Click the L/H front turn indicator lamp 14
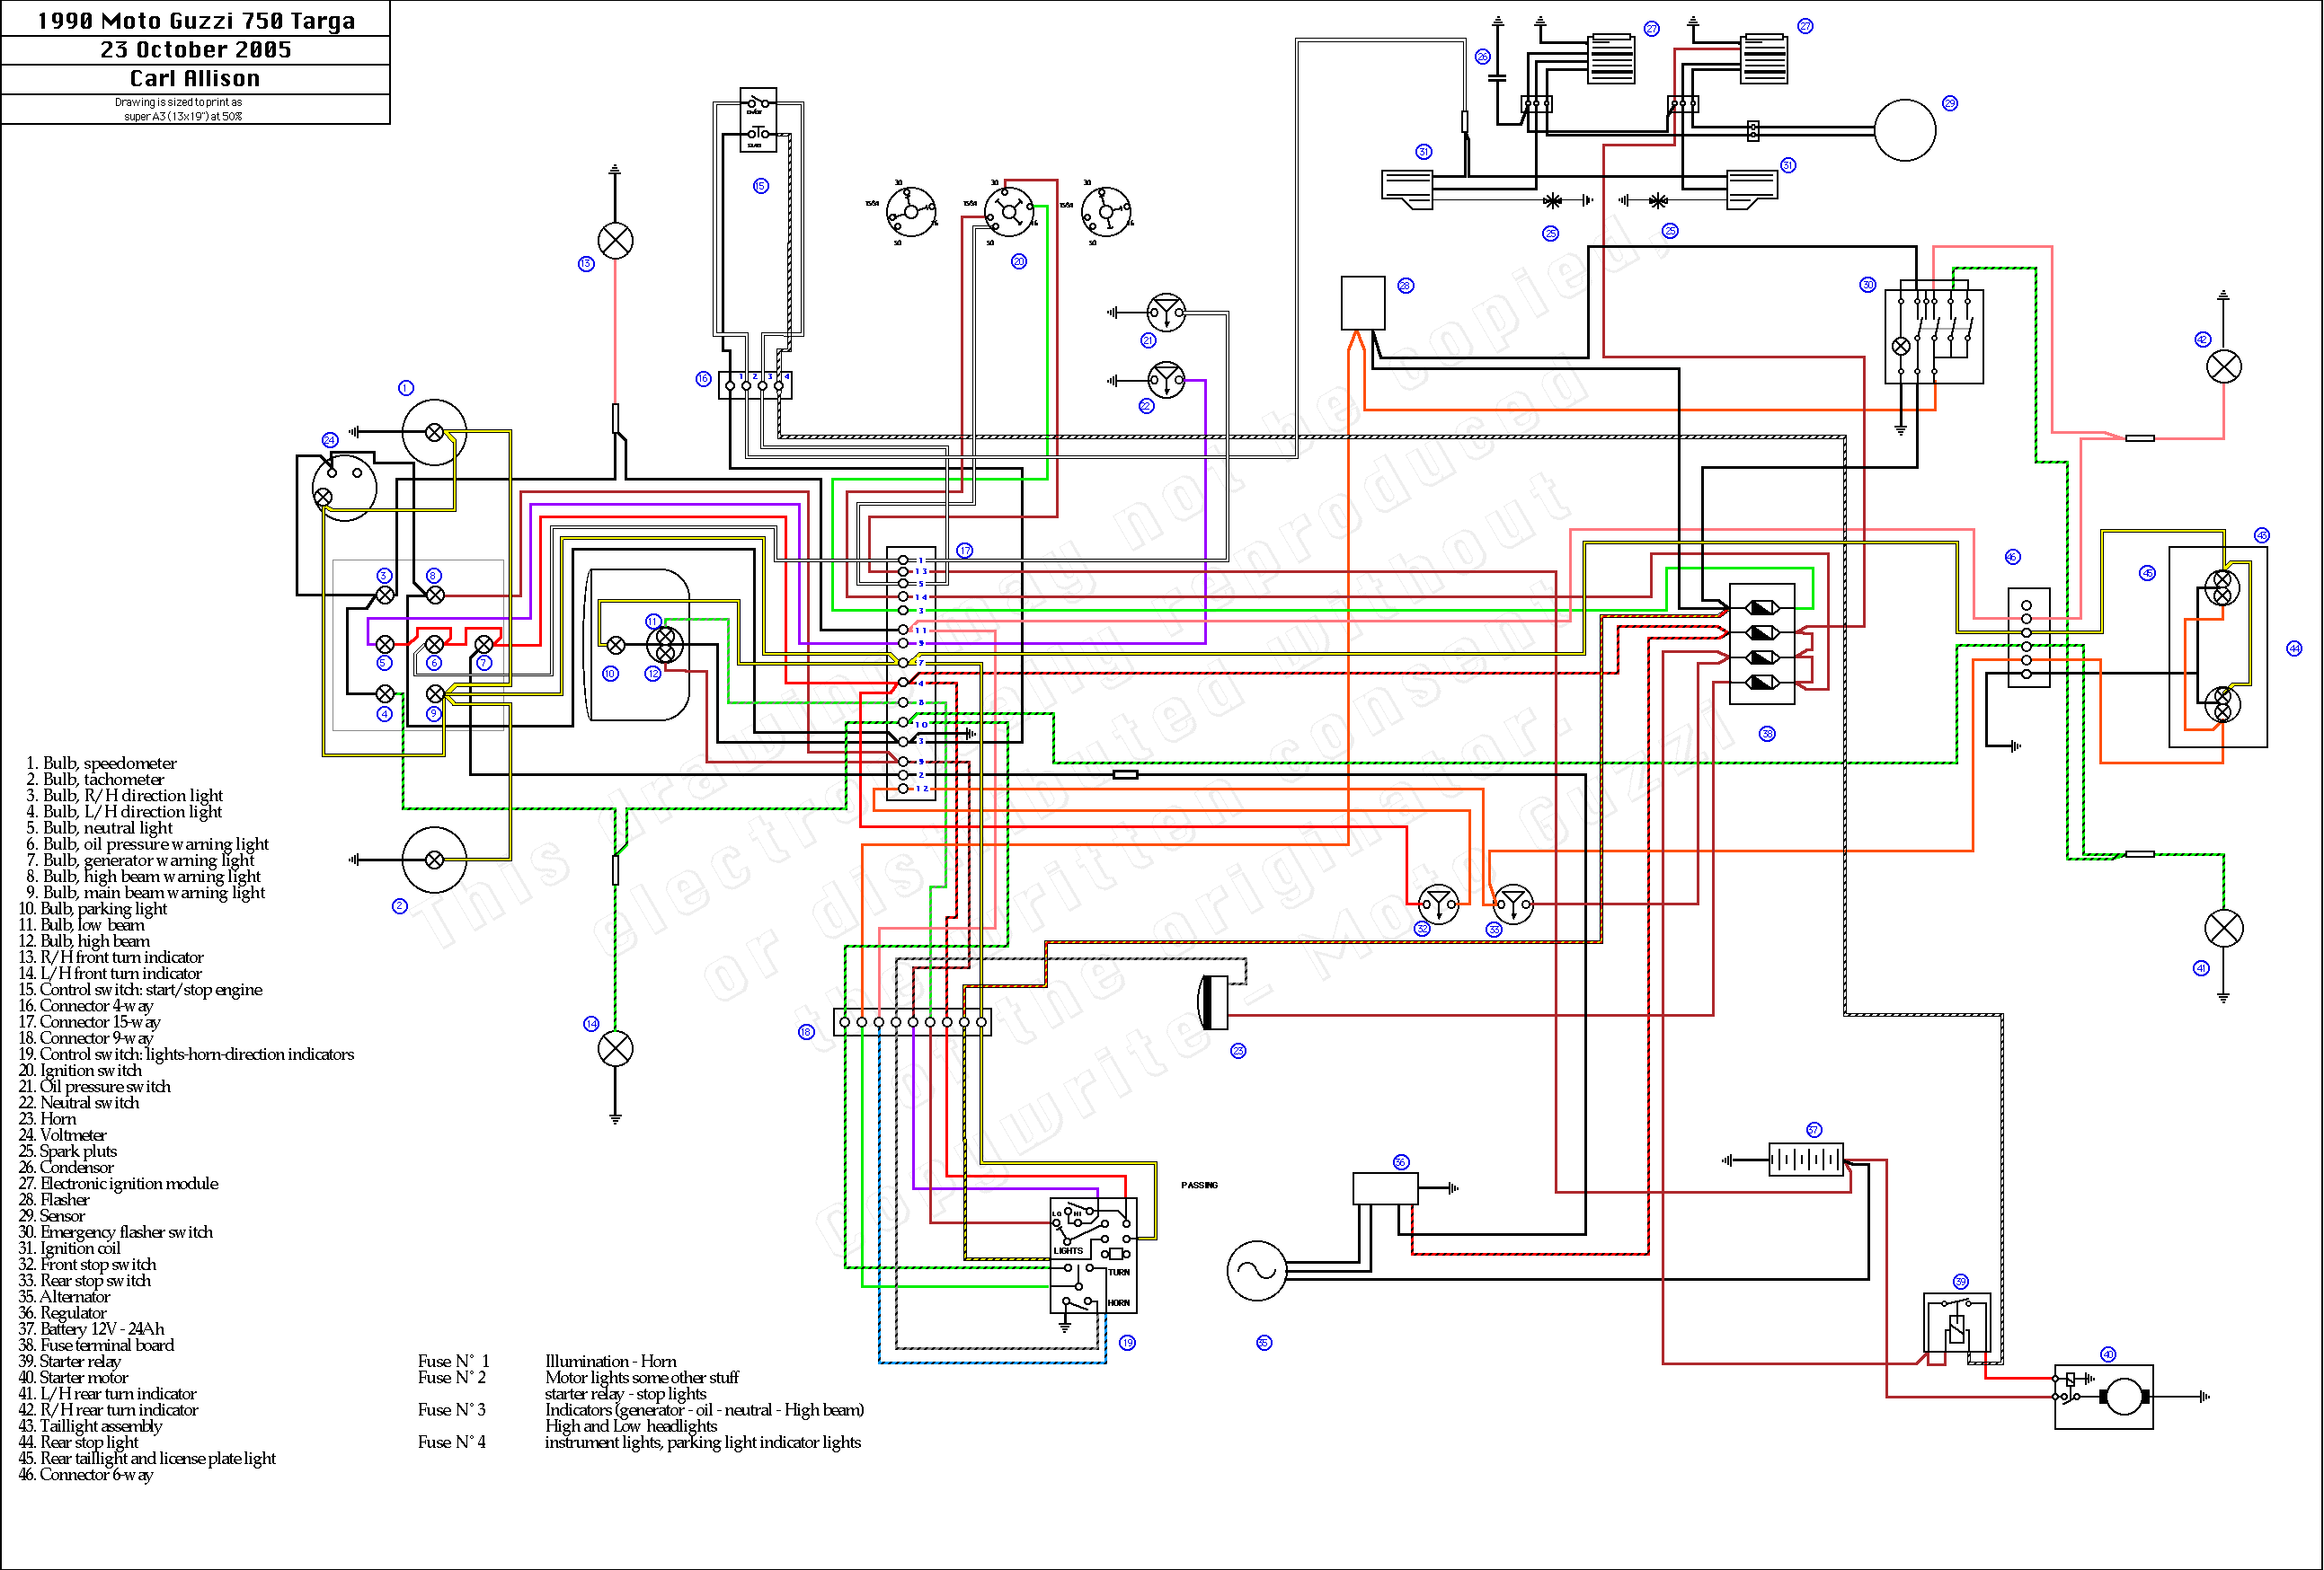Viewport: 2324px width, 1570px height. coord(615,1048)
